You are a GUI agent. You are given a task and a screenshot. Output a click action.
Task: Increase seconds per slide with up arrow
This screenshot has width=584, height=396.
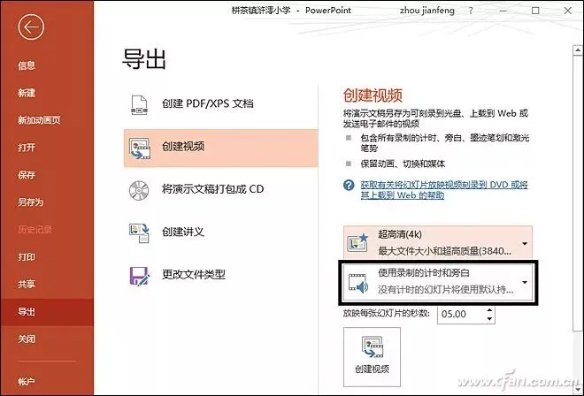pyautogui.click(x=490, y=310)
